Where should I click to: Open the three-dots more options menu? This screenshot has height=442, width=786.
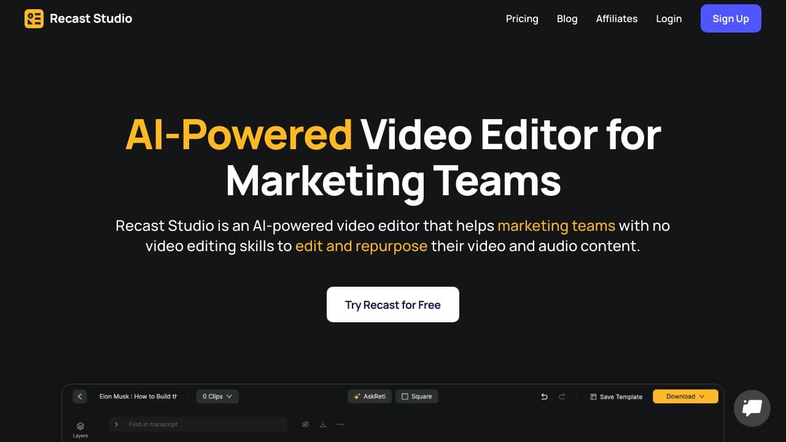click(x=340, y=424)
